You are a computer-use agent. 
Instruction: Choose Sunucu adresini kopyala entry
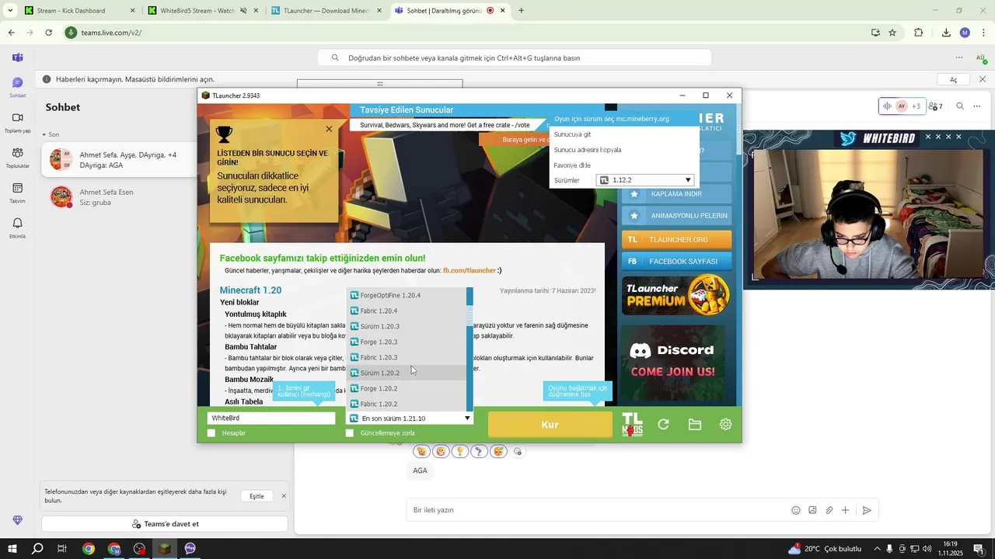tap(624, 150)
